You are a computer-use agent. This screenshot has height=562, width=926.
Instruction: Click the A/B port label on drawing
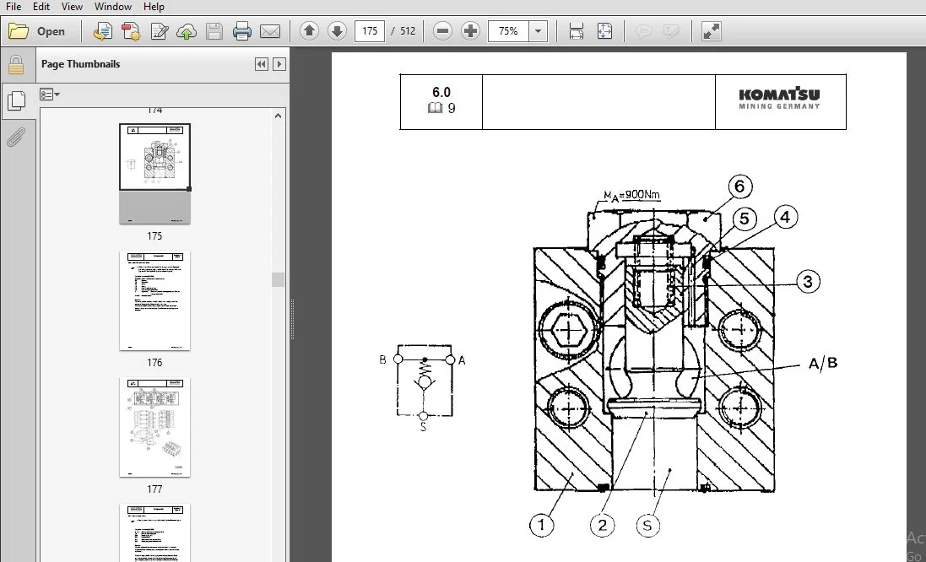823,363
